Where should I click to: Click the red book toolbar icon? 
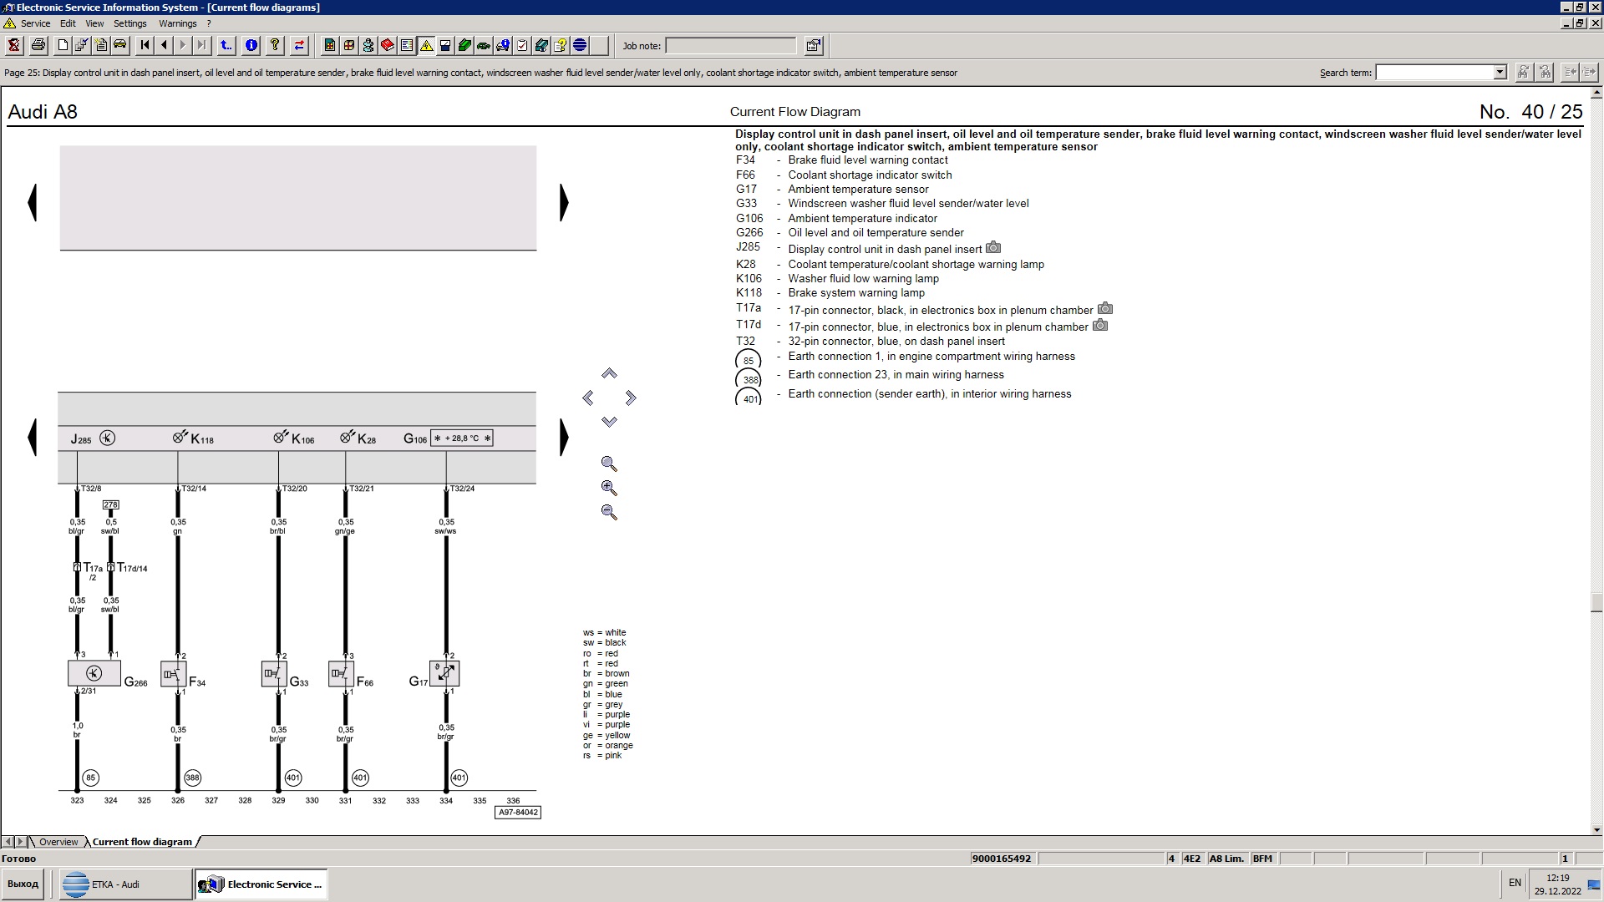388,46
